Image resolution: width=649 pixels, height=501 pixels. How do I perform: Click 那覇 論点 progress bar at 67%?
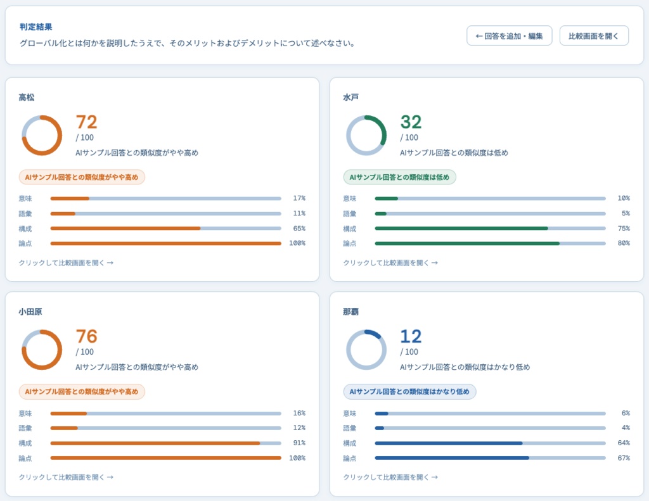(x=491, y=458)
